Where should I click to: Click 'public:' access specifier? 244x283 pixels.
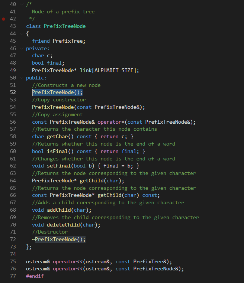tap(36, 78)
